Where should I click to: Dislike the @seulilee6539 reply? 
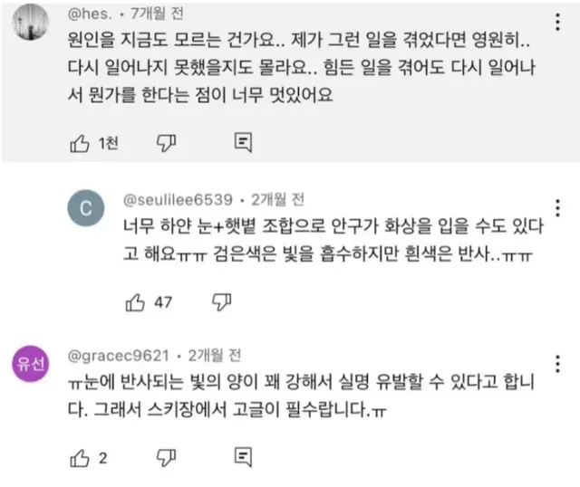coord(219,302)
